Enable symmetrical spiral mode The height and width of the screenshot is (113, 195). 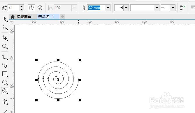(31, 8)
